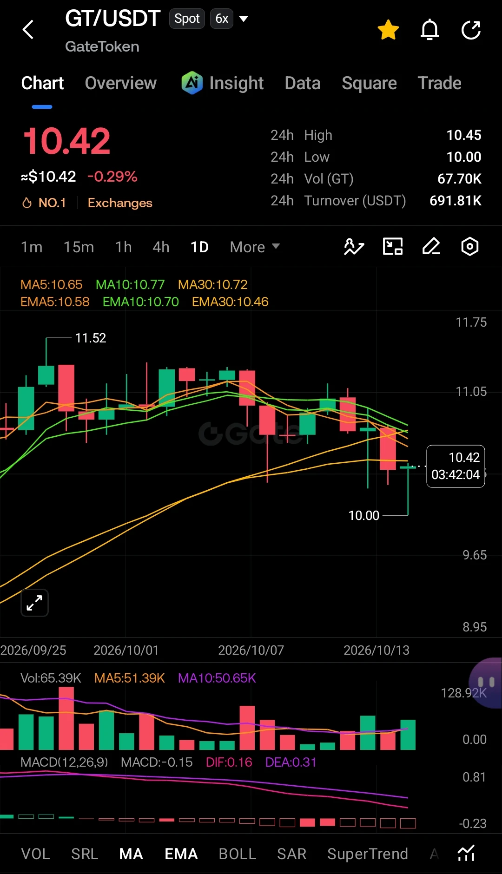Viewport: 502px width, 874px height.
Task: Tap the MA5:10.65 legend value
Action: 52,284
